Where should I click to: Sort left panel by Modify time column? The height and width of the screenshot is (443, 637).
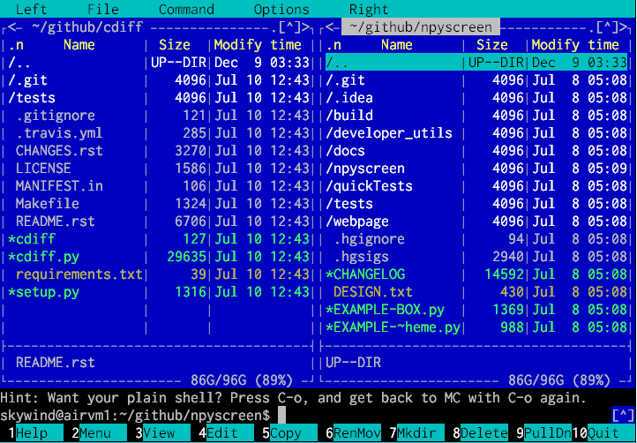pyautogui.click(x=258, y=45)
